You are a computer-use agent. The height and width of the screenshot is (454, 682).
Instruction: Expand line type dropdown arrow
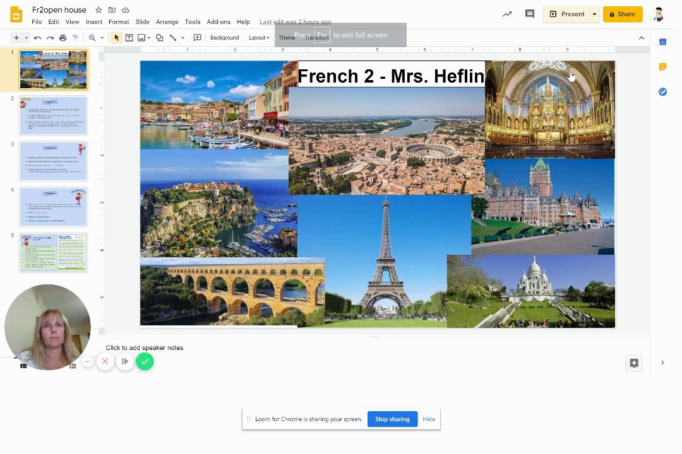[x=183, y=38]
